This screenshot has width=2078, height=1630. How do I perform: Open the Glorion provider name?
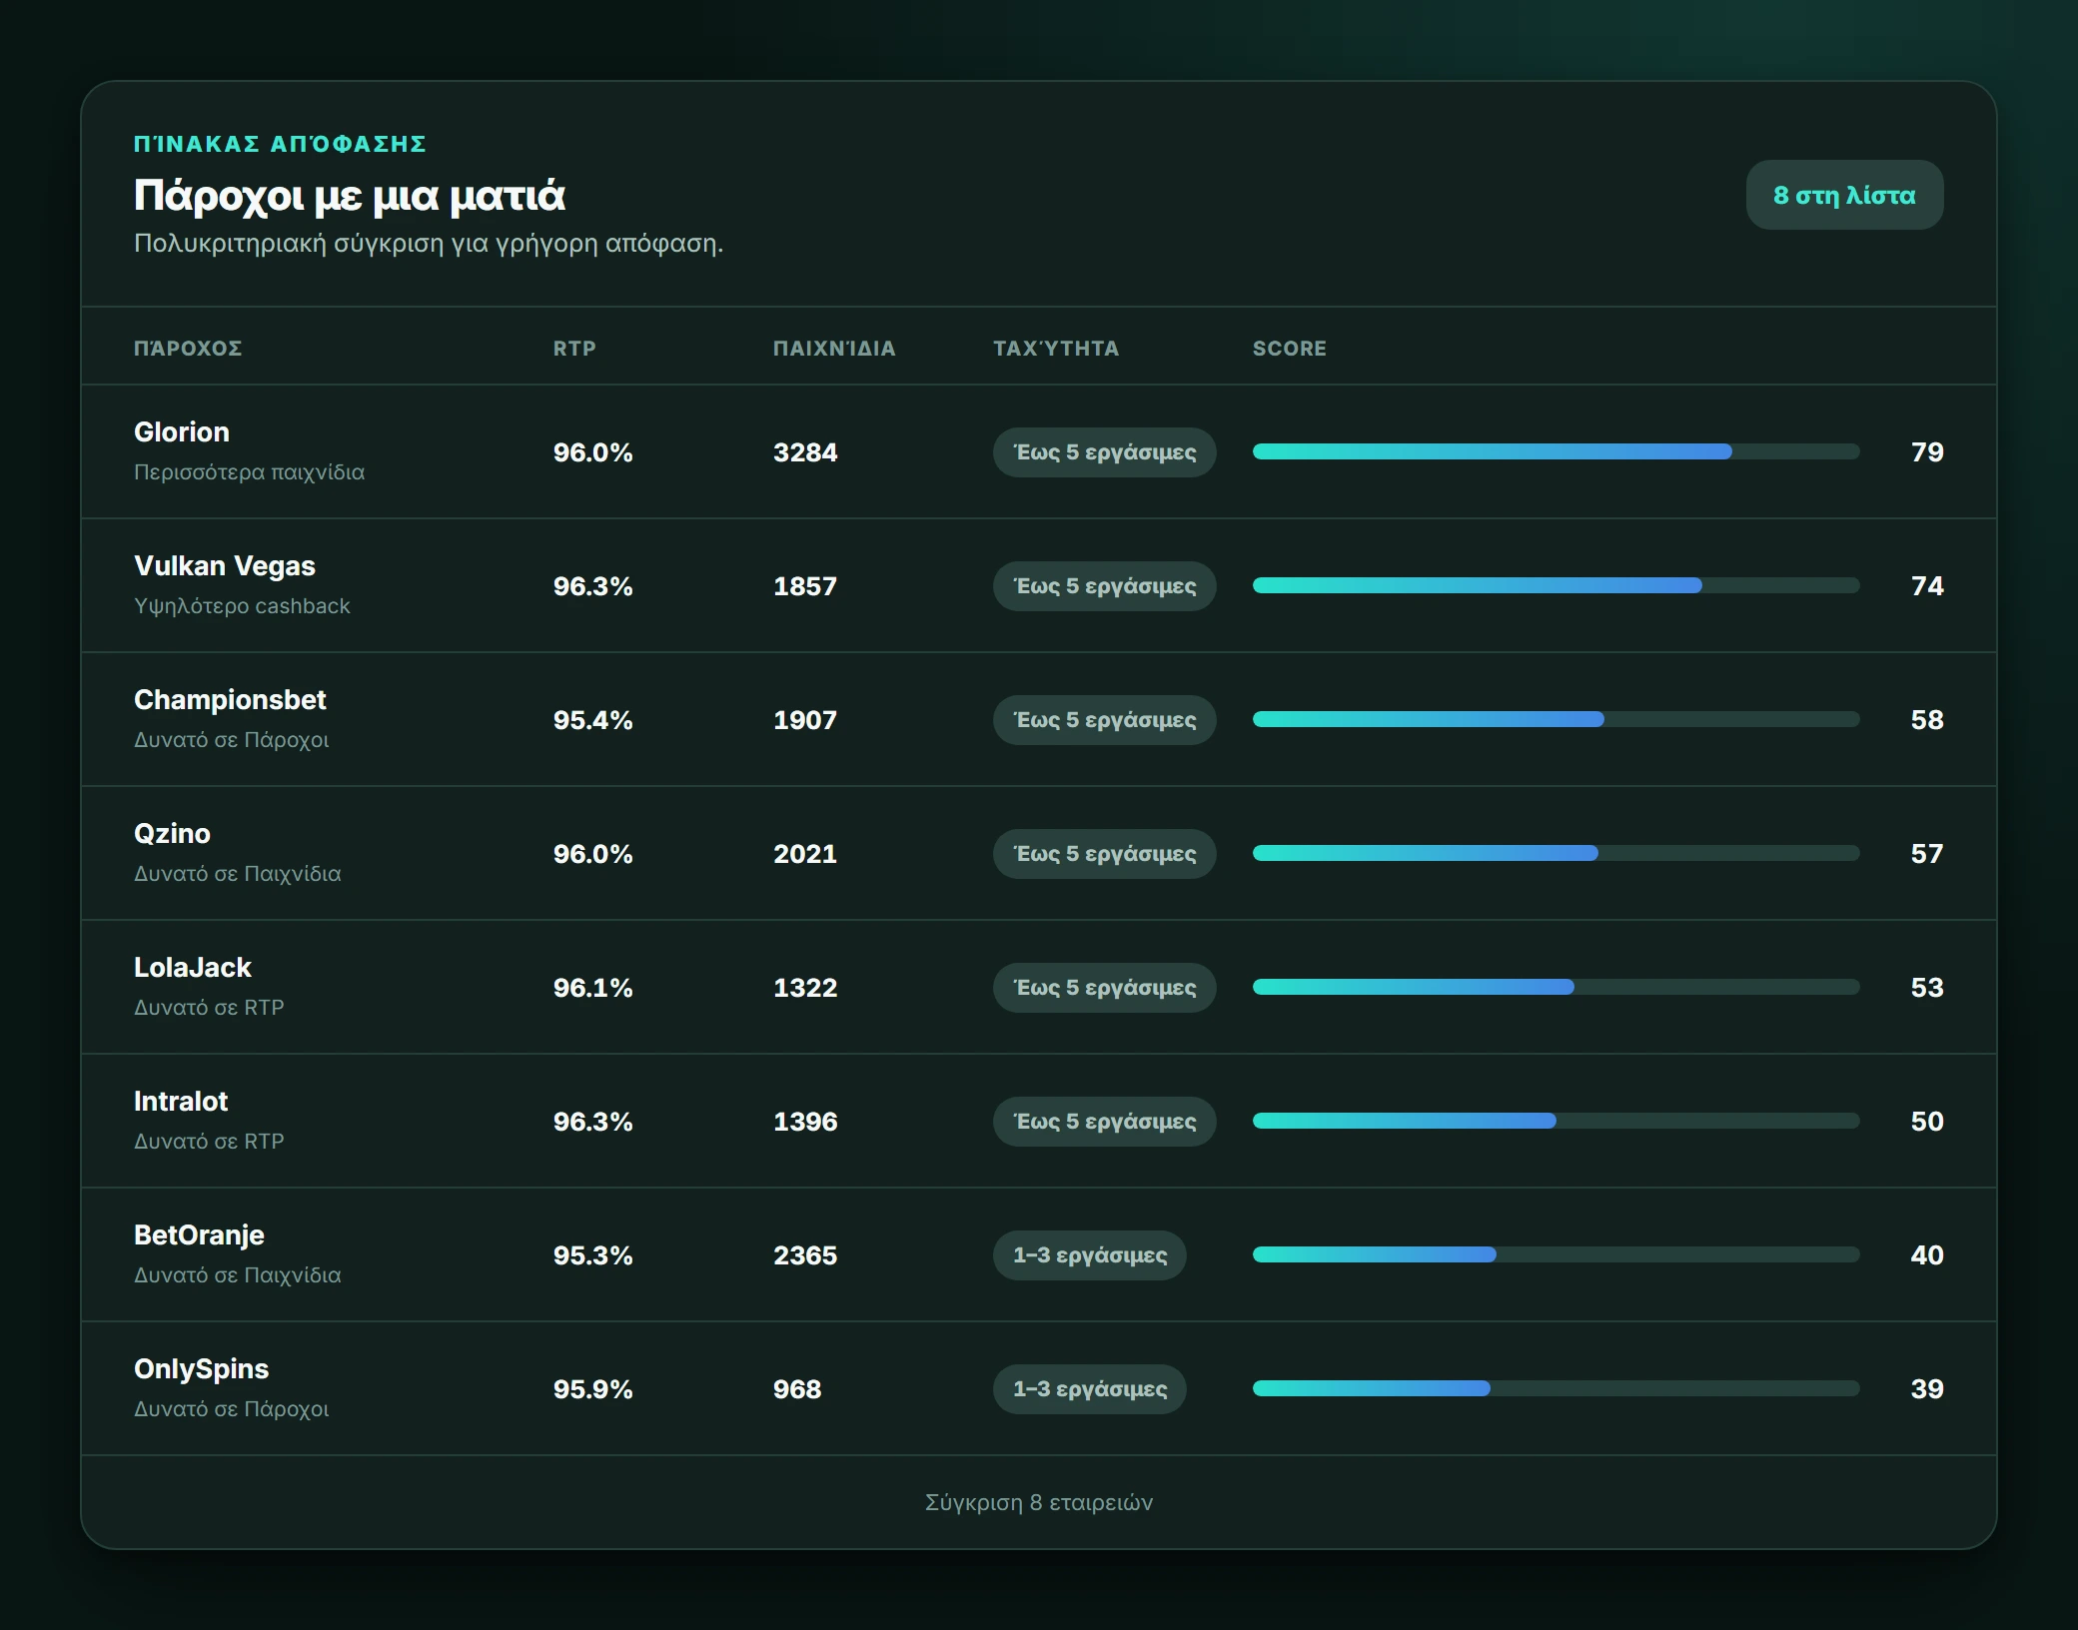pyautogui.click(x=182, y=432)
